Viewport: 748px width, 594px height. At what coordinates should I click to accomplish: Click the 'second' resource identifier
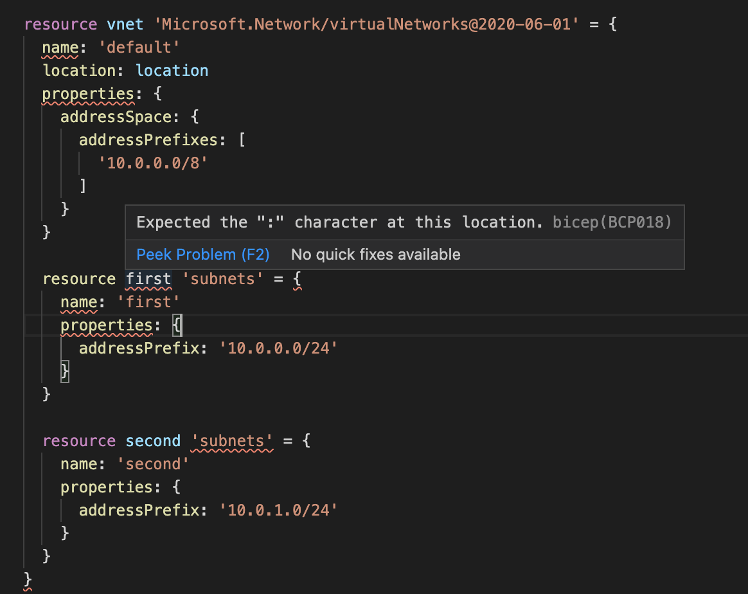pyautogui.click(x=153, y=440)
